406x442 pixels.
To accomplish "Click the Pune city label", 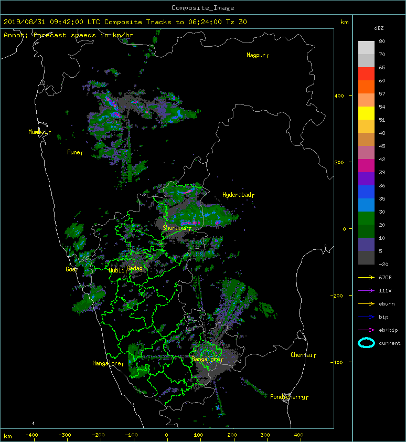I will [x=73, y=152].
